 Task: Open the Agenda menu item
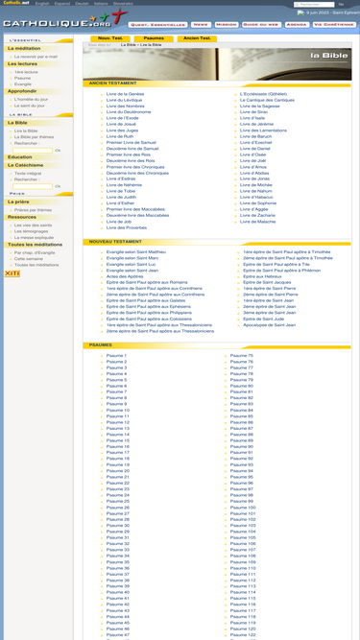298,25
